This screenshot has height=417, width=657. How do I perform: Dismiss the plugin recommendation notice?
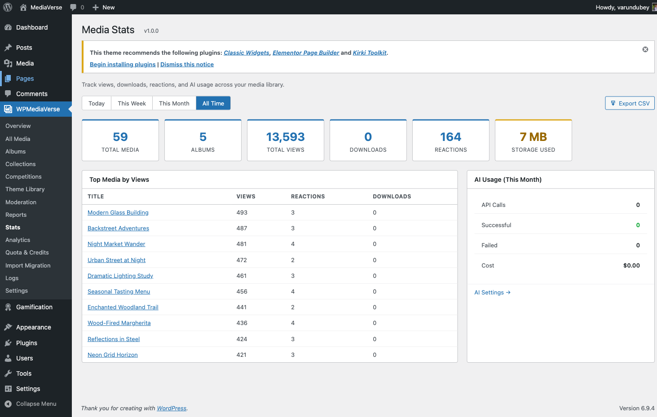[645, 49]
